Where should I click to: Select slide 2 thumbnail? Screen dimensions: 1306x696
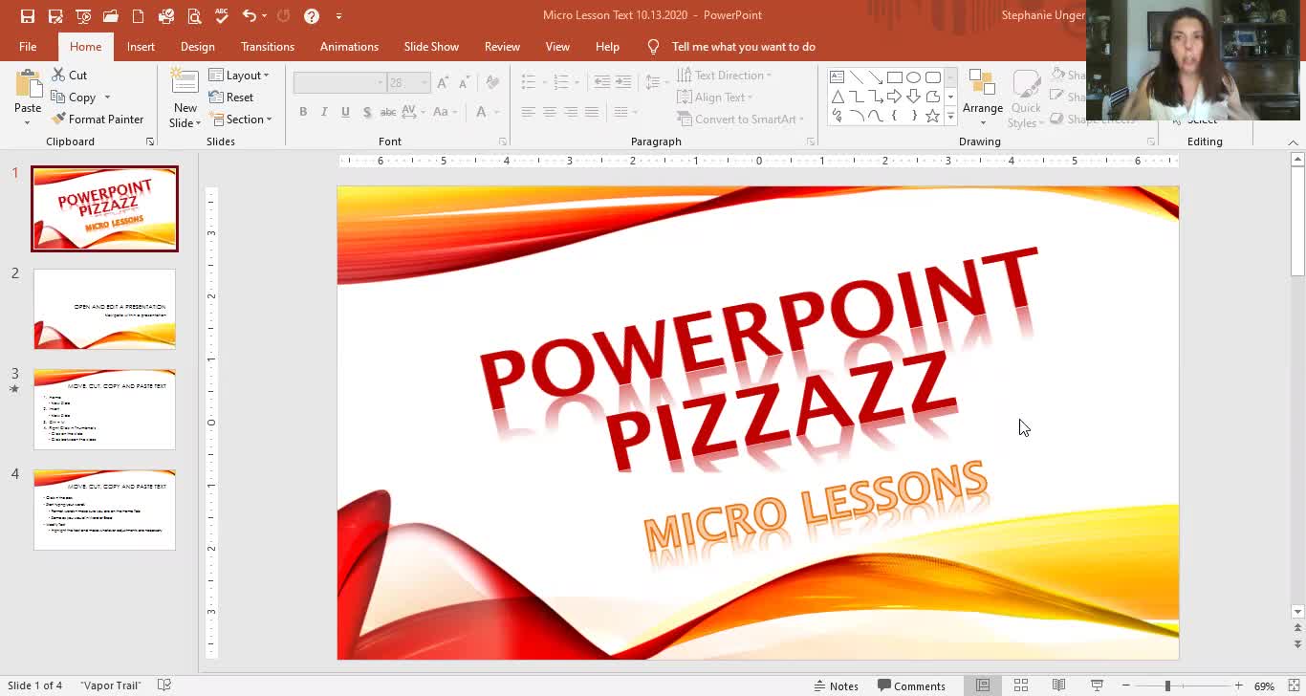coord(105,309)
